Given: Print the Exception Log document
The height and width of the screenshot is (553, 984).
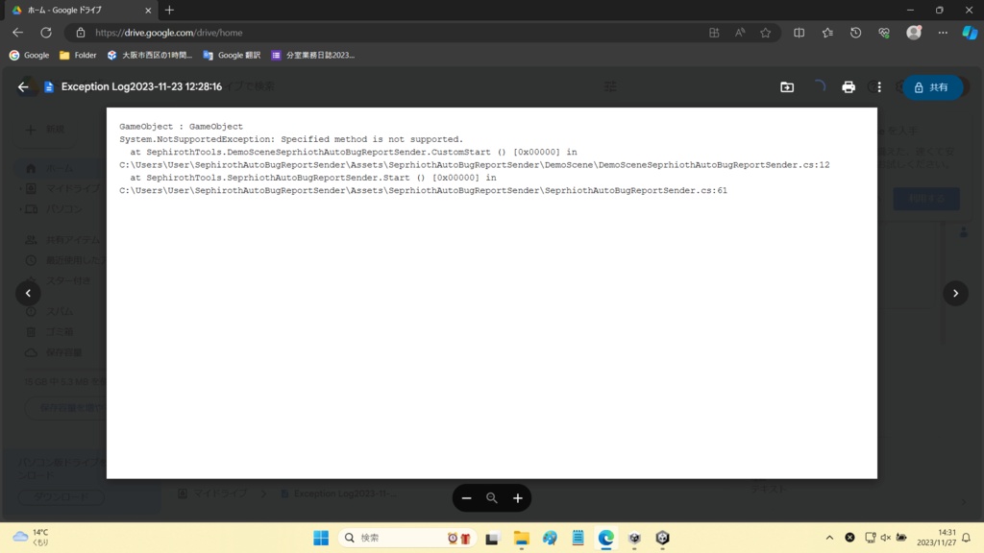Looking at the screenshot, I should 849,86.
